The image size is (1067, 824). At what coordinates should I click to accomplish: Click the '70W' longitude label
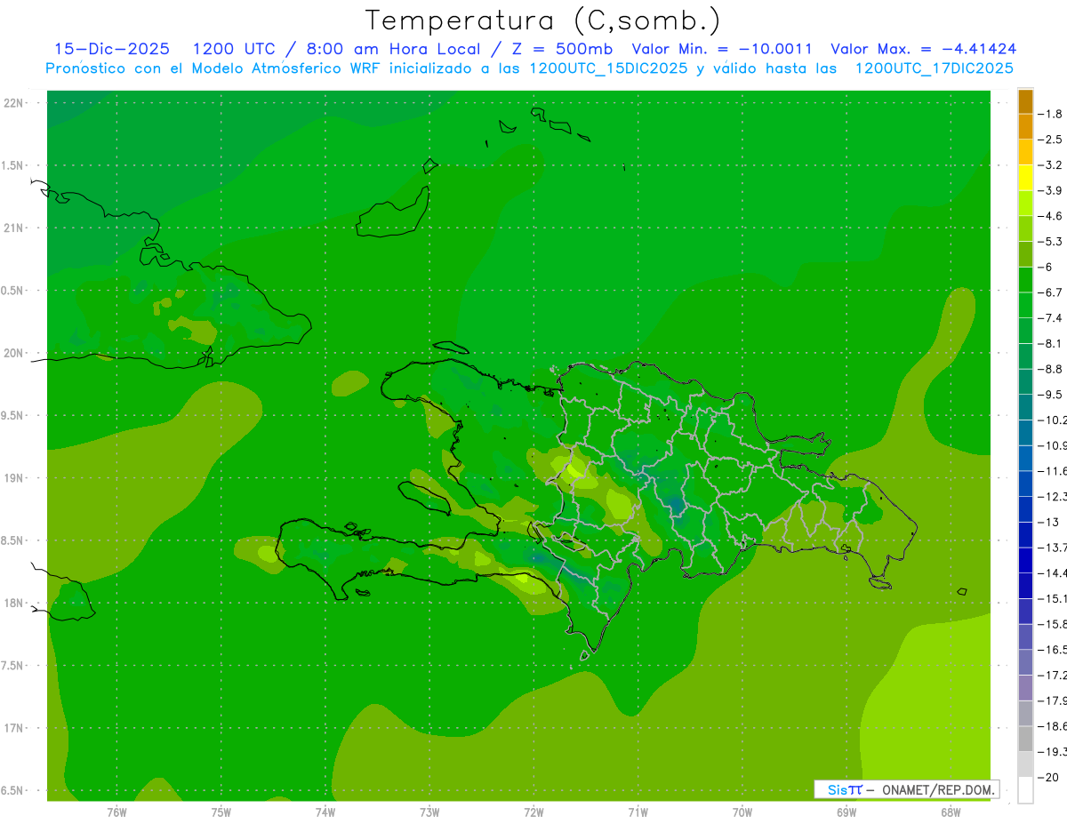click(742, 812)
